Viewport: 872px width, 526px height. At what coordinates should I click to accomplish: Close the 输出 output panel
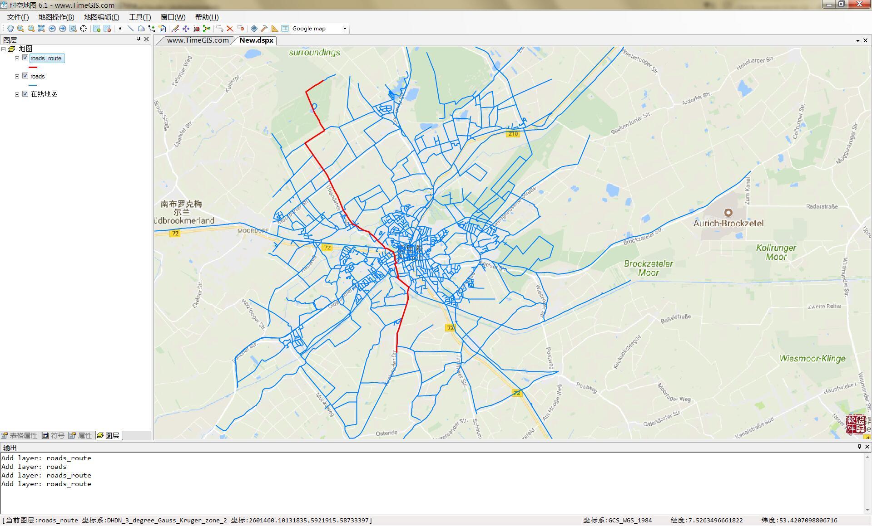(867, 447)
